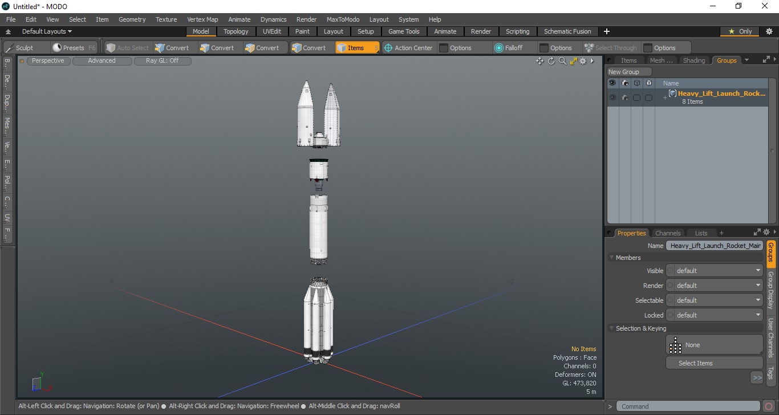Click the visibility eye column header
Screen dimensions: 779x415
coord(612,83)
